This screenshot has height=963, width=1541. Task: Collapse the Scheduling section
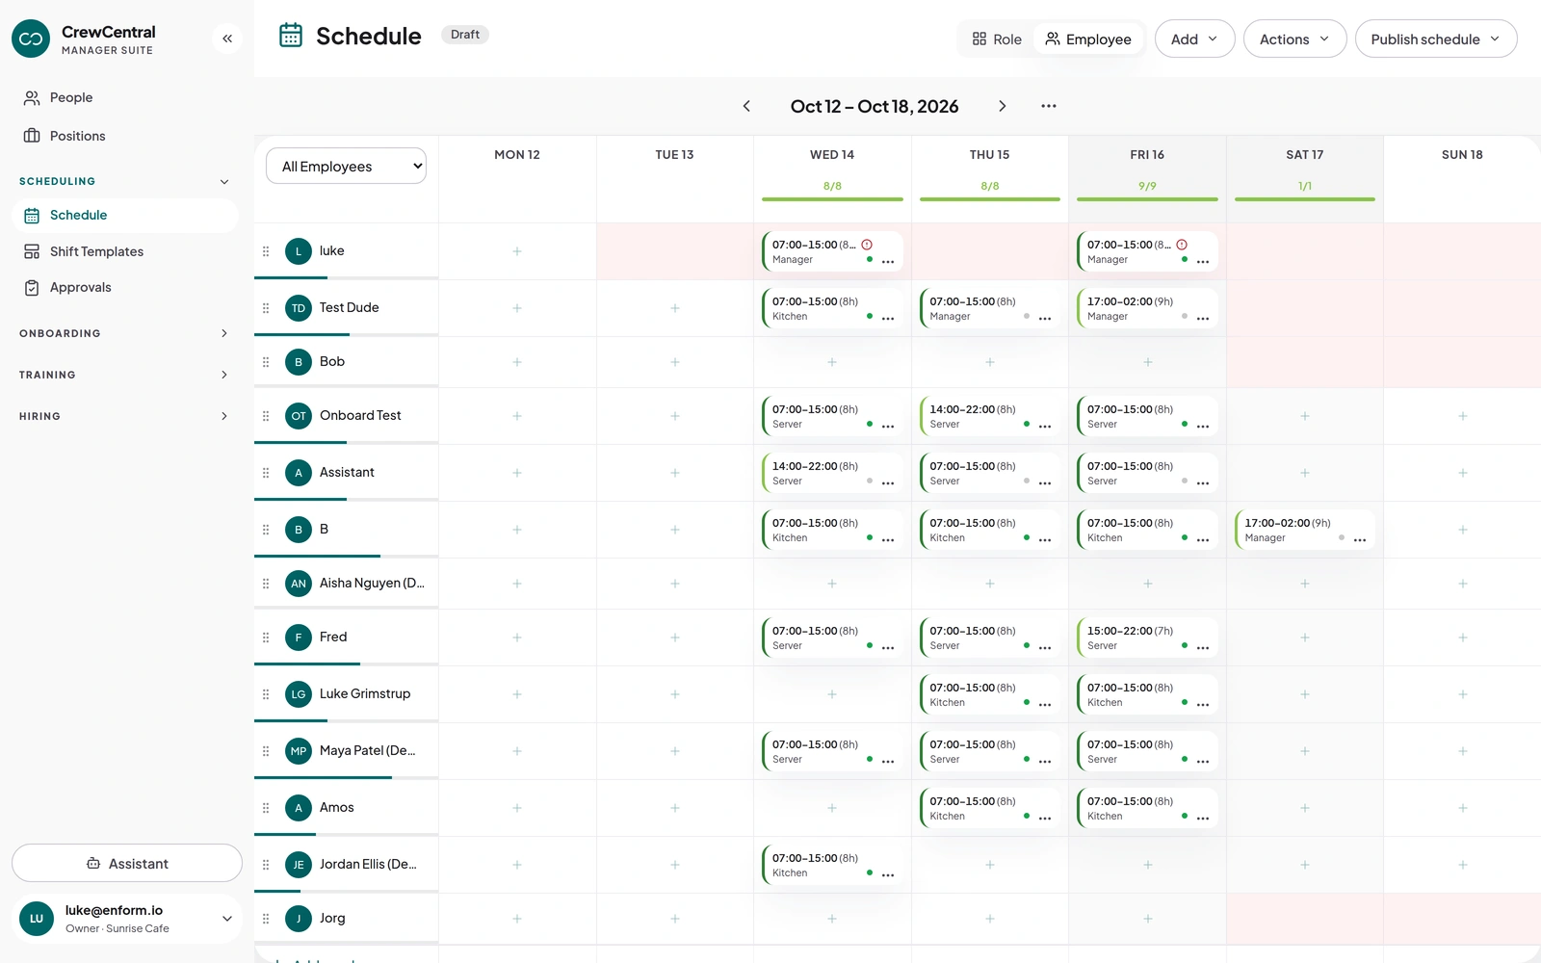click(x=125, y=181)
